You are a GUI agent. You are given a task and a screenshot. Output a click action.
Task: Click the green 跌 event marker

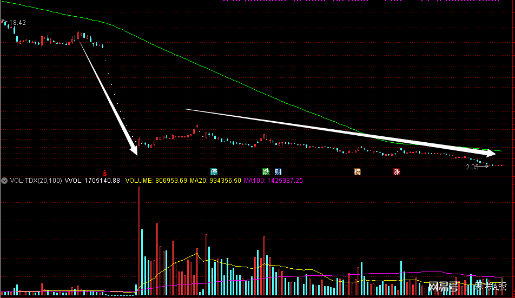(266, 172)
